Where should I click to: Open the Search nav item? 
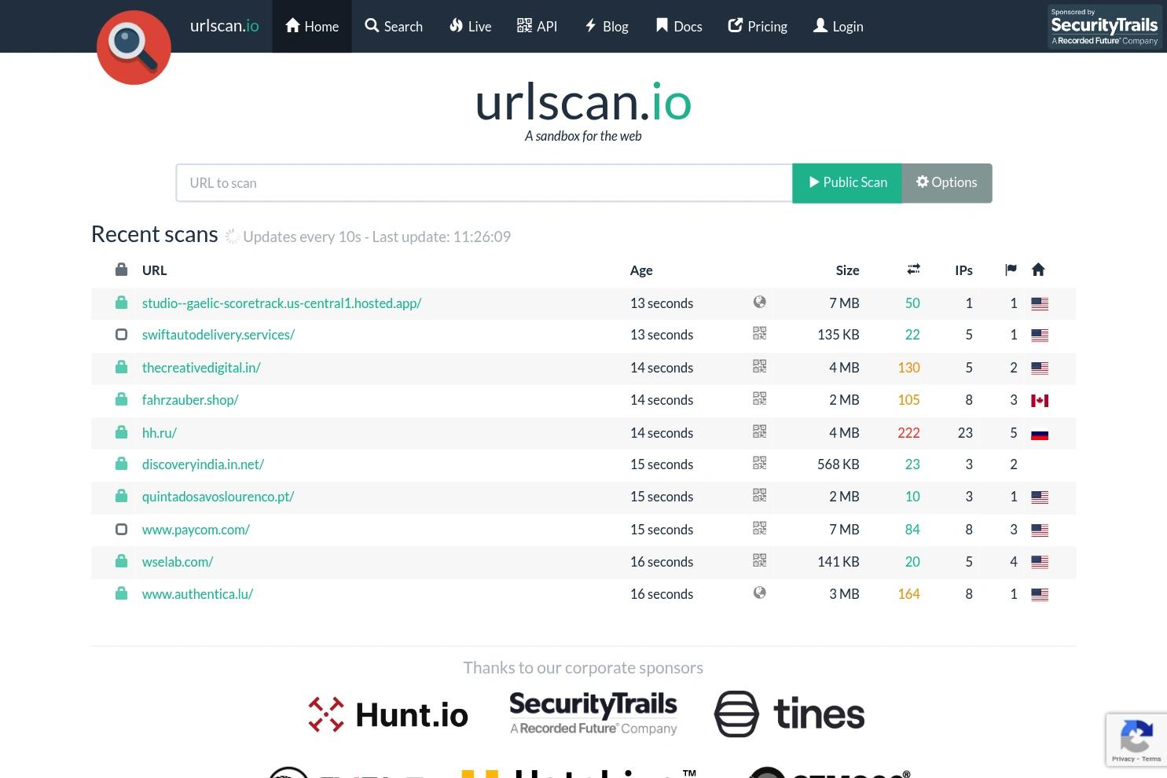(394, 26)
